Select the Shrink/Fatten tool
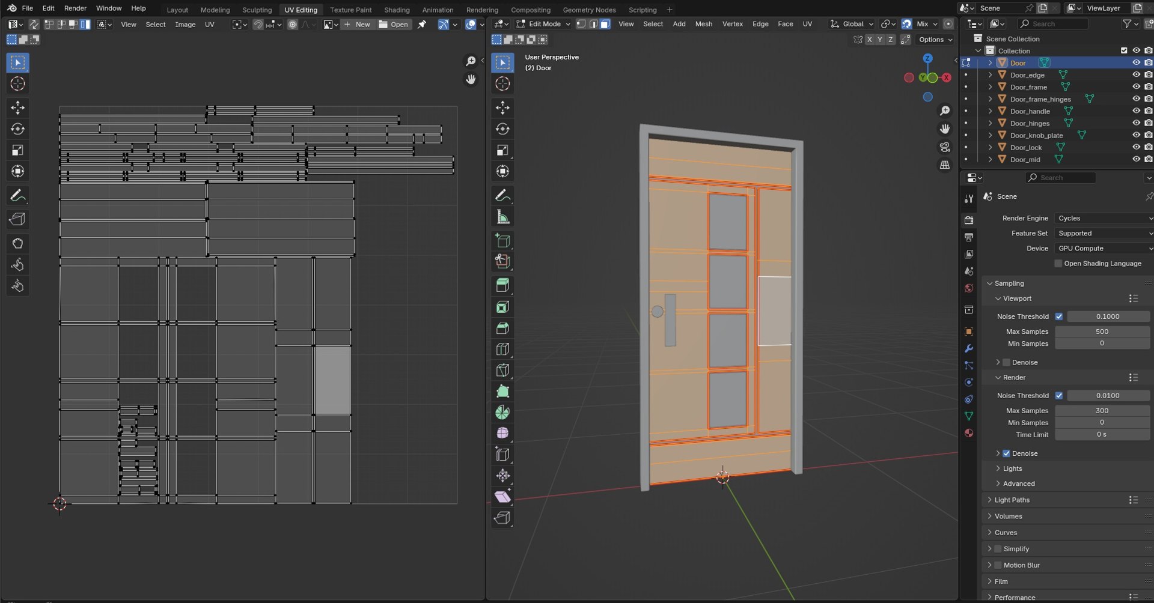This screenshot has width=1154, height=603. (502, 476)
